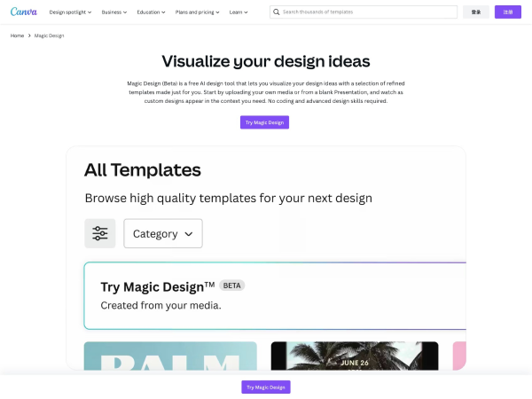Open the Try Magic Design banner card
This screenshot has height=399, width=532.
click(275, 295)
